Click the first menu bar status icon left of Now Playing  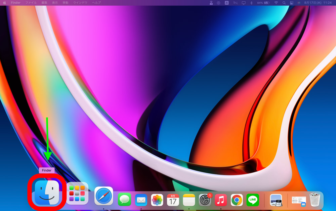pos(211,3)
